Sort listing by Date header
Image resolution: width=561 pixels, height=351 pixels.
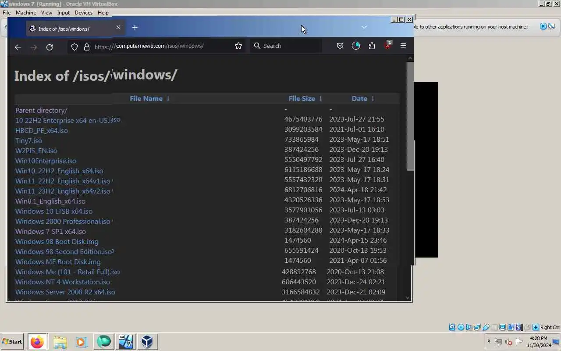363,99
